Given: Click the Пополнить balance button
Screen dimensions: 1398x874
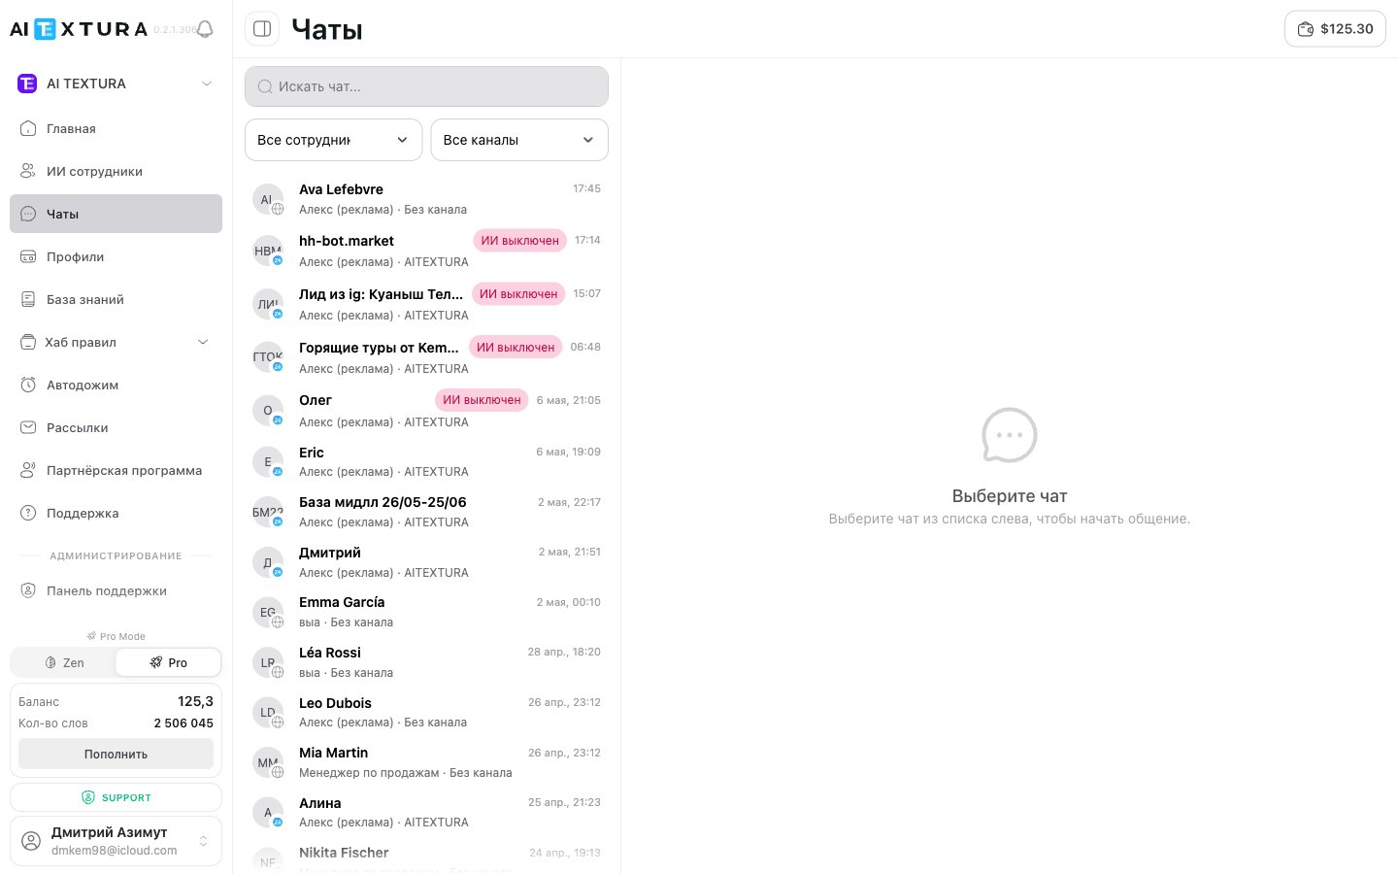Looking at the screenshot, I should pyautogui.click(x=116, y=754).
